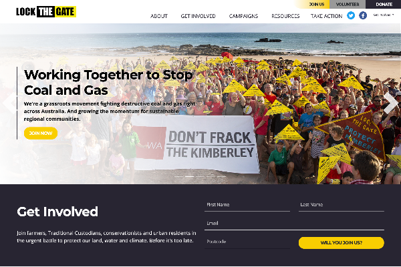This screenshot has height=267, width=401.
Task: Click the Join Us top link
Action: pos(317,5)
